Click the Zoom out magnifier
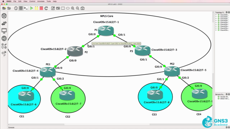 (x=78, y=8)
